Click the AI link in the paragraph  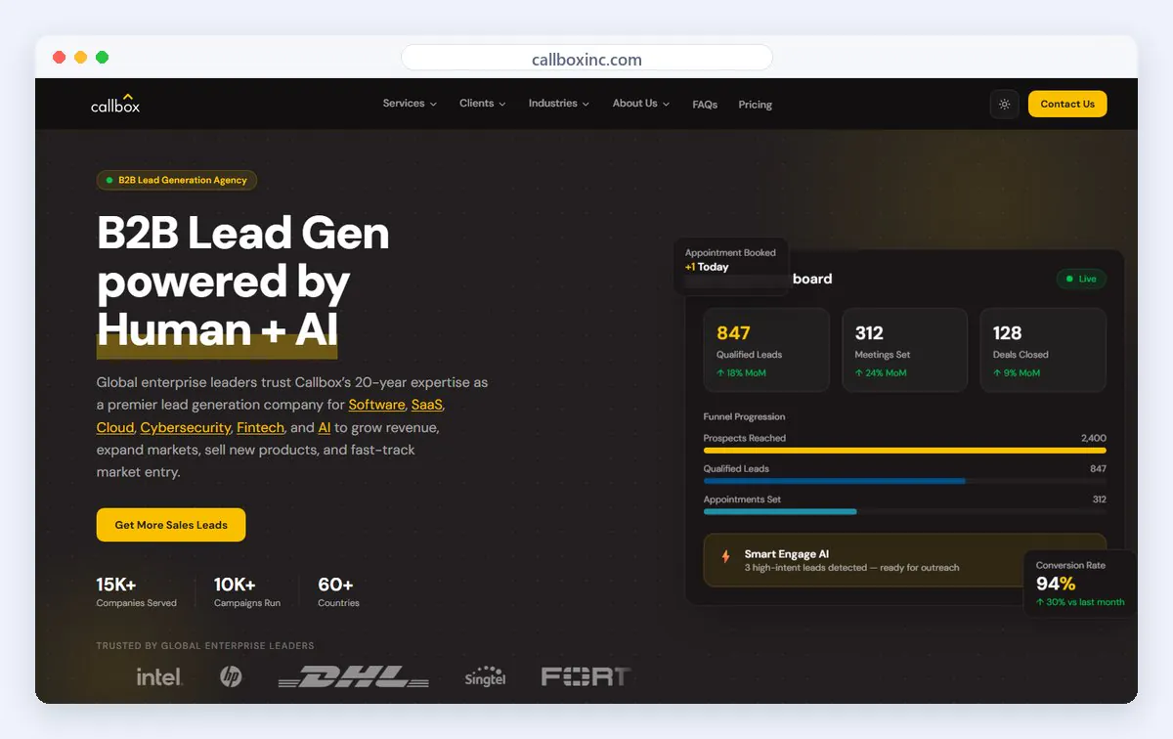coord(325,427)
